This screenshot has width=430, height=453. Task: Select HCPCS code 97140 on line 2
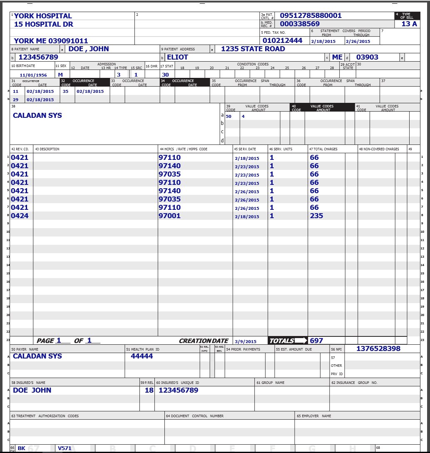169,166
